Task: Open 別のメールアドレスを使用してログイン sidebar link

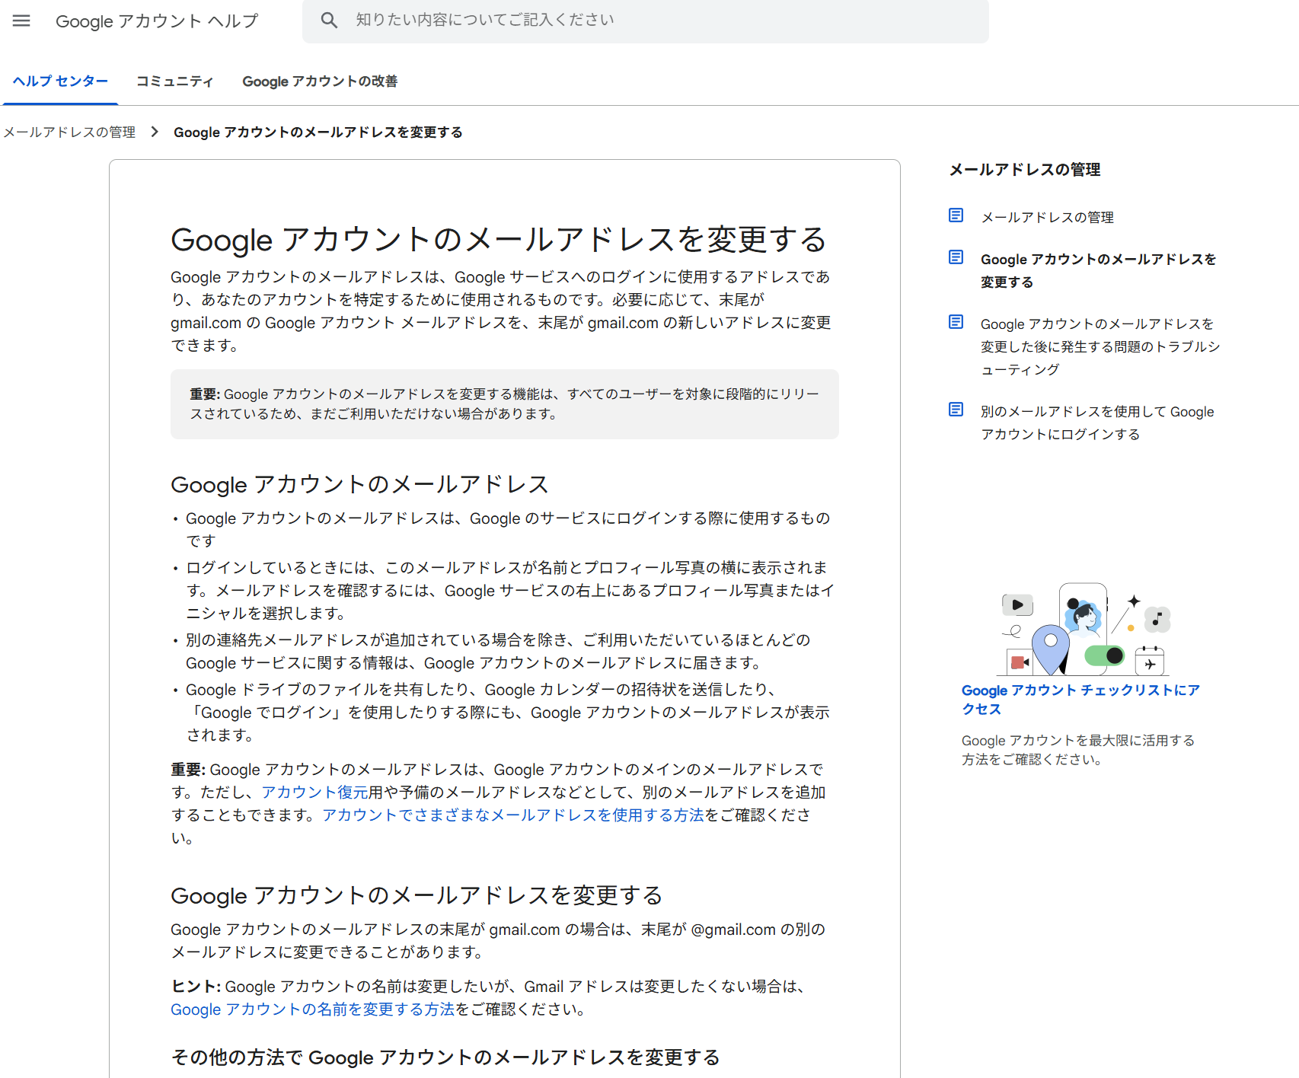Action: tap(1097, 423)
